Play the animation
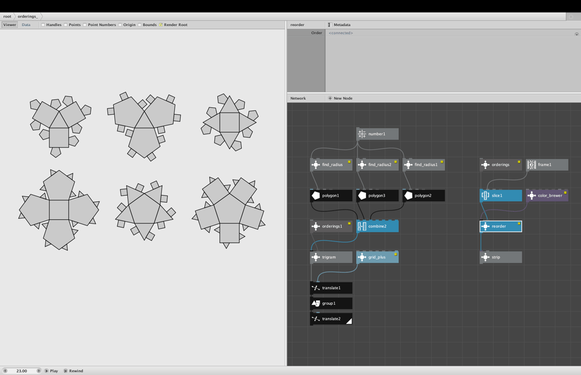This screenshot has height=375, width=581. [52, 371]
